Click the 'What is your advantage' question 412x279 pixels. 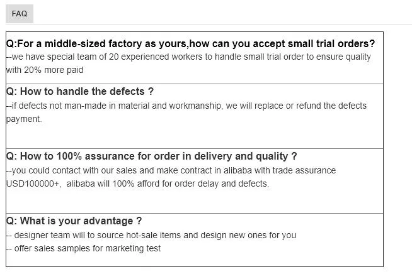[74, 221]
